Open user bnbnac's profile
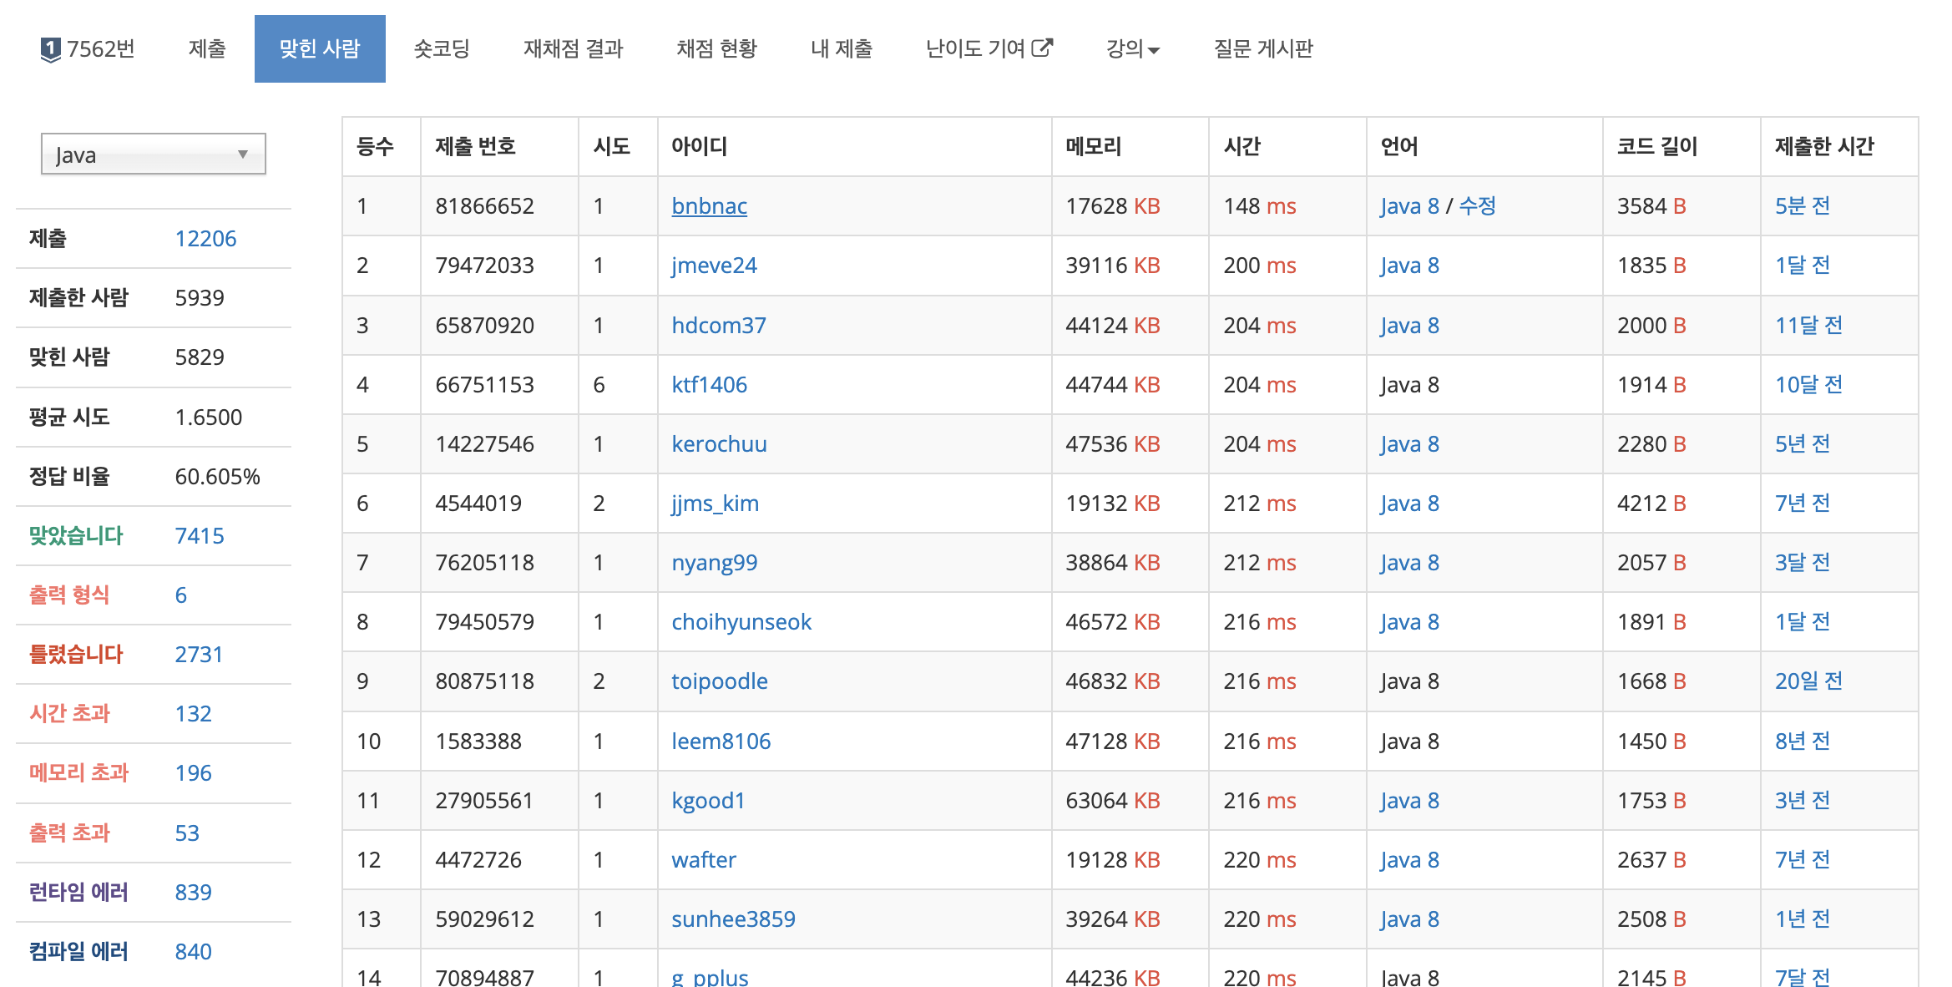Image resolution: width=1952 pixels, height=987 pixels. click(710, 206)
